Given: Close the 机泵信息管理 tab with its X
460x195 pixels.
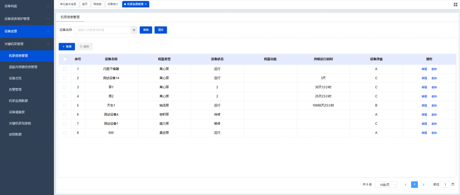Looking at the screenshot, I should click(146, 4).
